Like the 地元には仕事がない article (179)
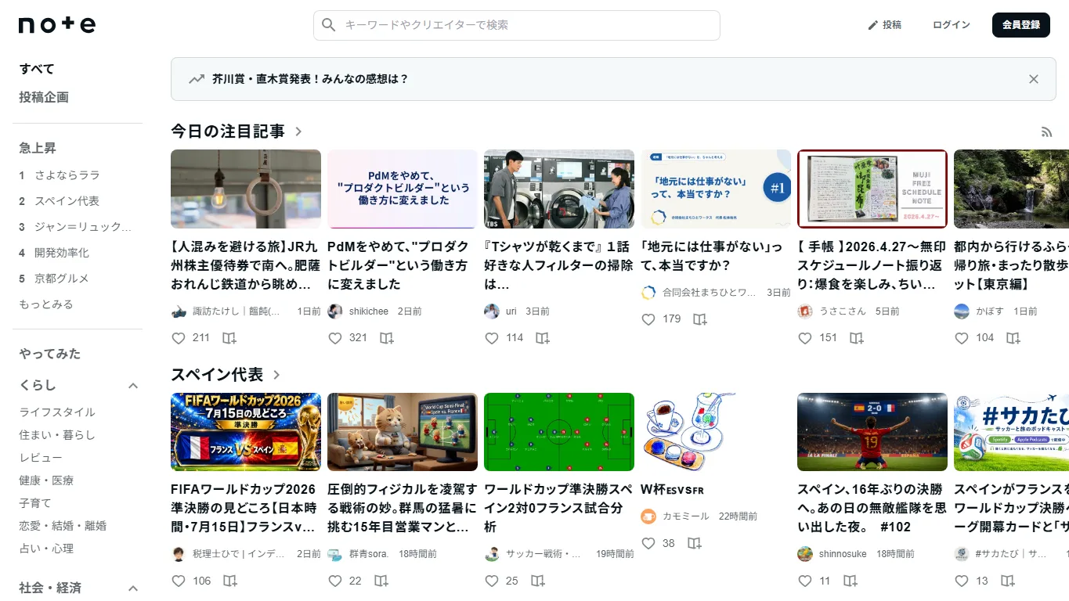Image resolution: width=1069 pixels, height=601 pixels. pos(648,319)
